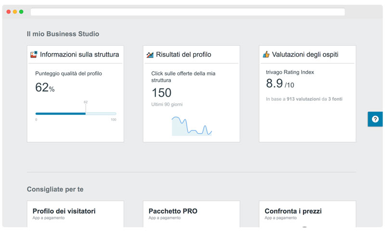Open the Profilo dei visitatori app card

75,214
